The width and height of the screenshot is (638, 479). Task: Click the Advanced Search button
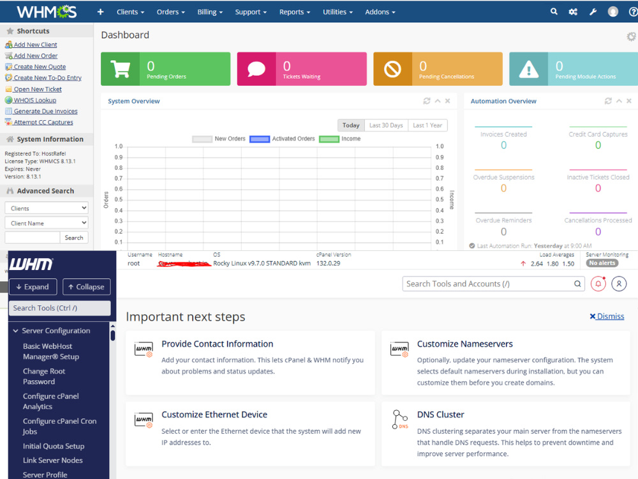[74, 238]
